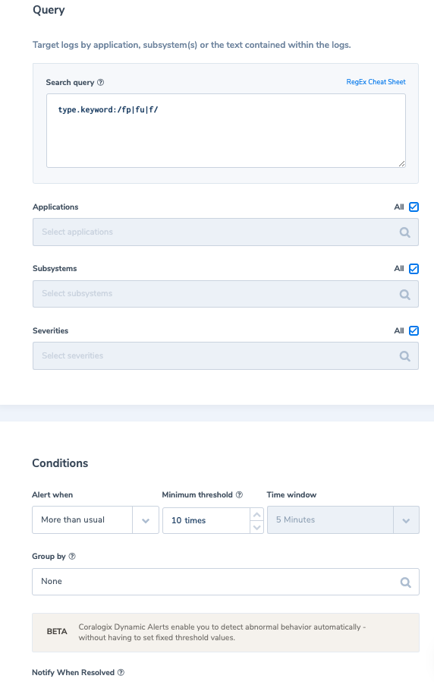
Task: Click the magnifier in Select subsystems field
Action: tap(405, 295)
